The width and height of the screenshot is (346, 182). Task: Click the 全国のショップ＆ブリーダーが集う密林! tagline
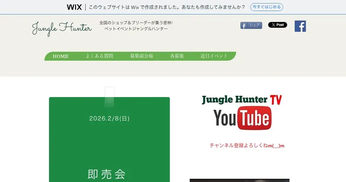136,23
